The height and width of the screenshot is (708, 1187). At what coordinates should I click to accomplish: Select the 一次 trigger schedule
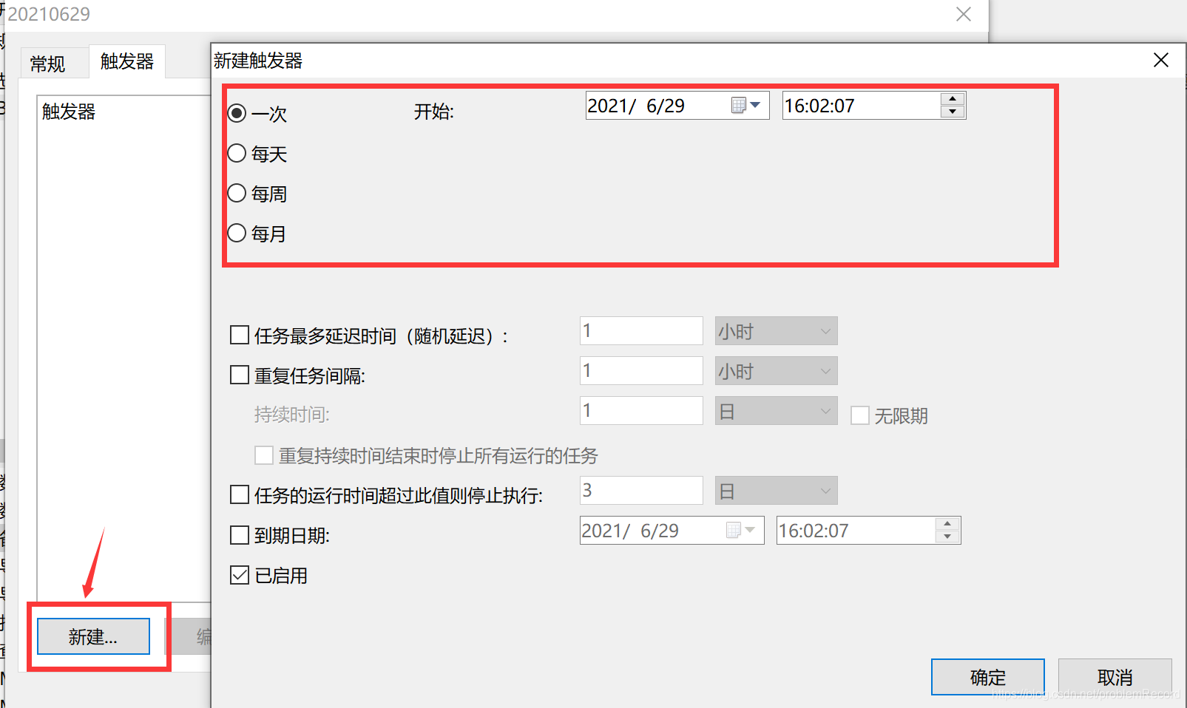coord(237,112)
